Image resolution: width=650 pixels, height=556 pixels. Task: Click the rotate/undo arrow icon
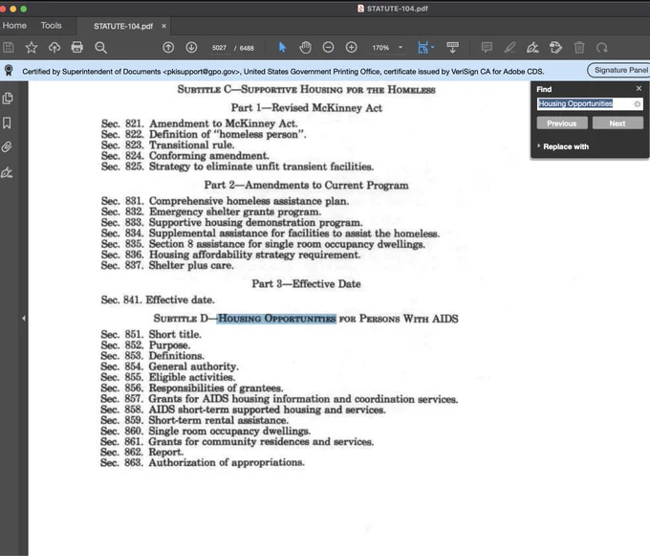pos(602,48)
